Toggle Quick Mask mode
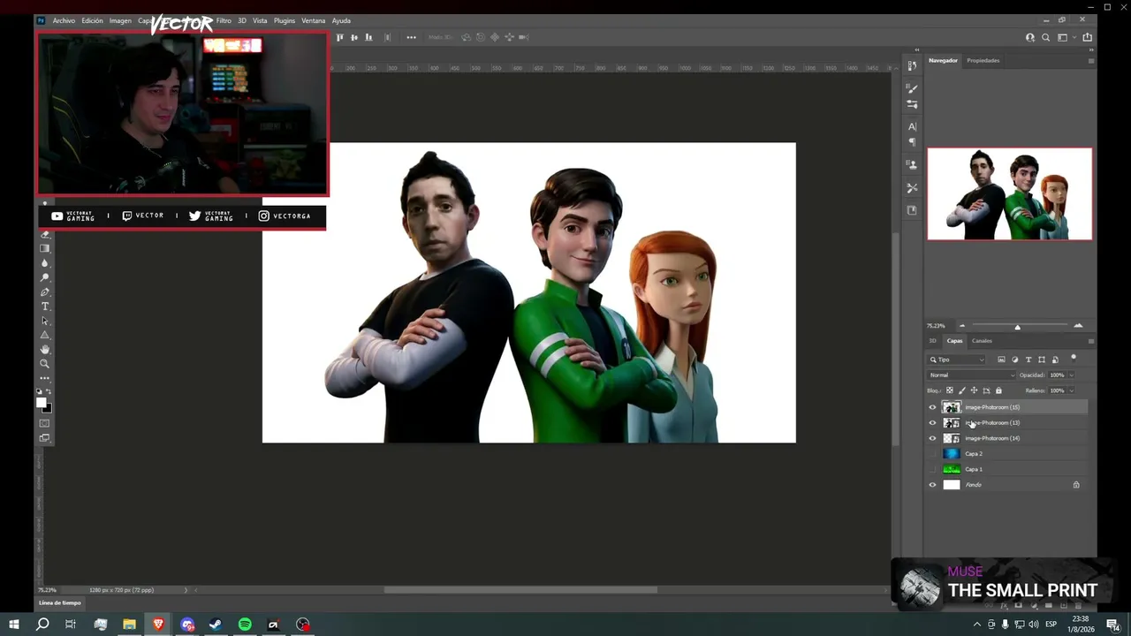Viewport: 1131px width, 636px height. point(45,423)
